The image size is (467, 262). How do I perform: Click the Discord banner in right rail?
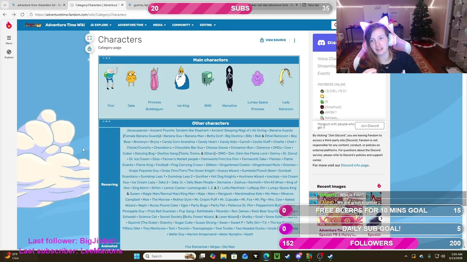tap(324, 43)
